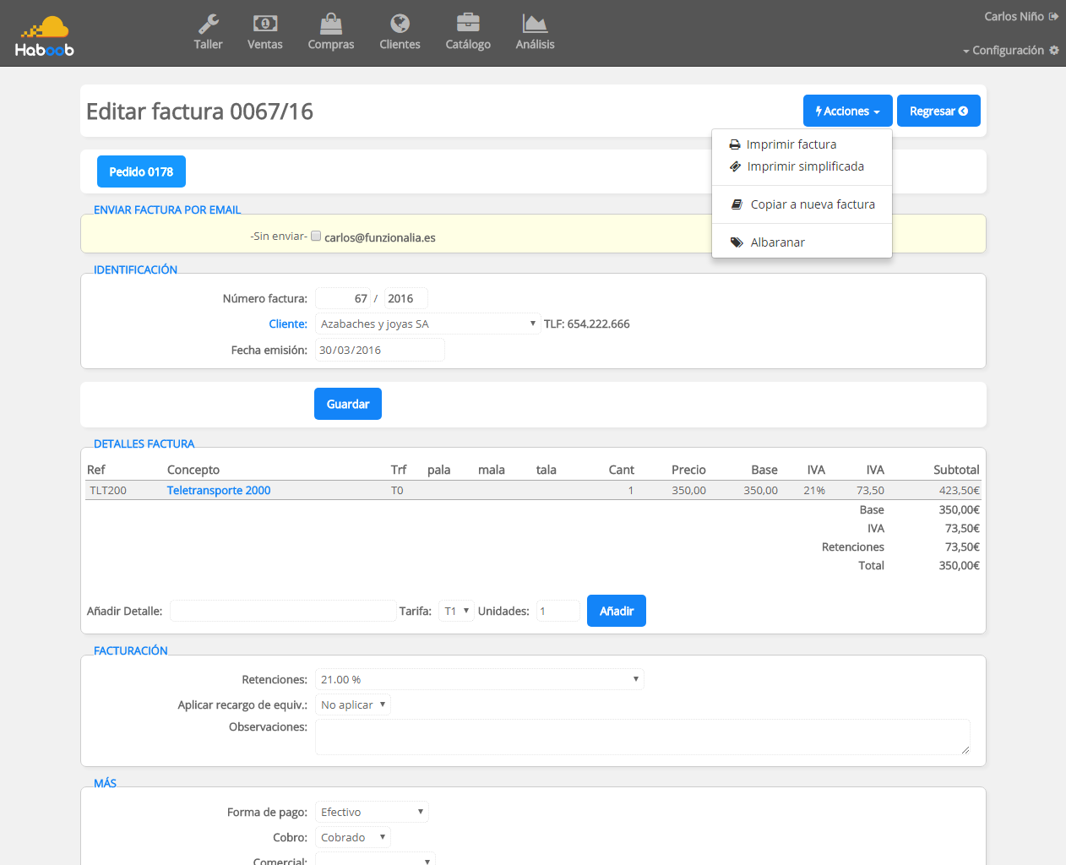Tick the carlos@funzionalia.es email checkbox

tap(316, 237)
